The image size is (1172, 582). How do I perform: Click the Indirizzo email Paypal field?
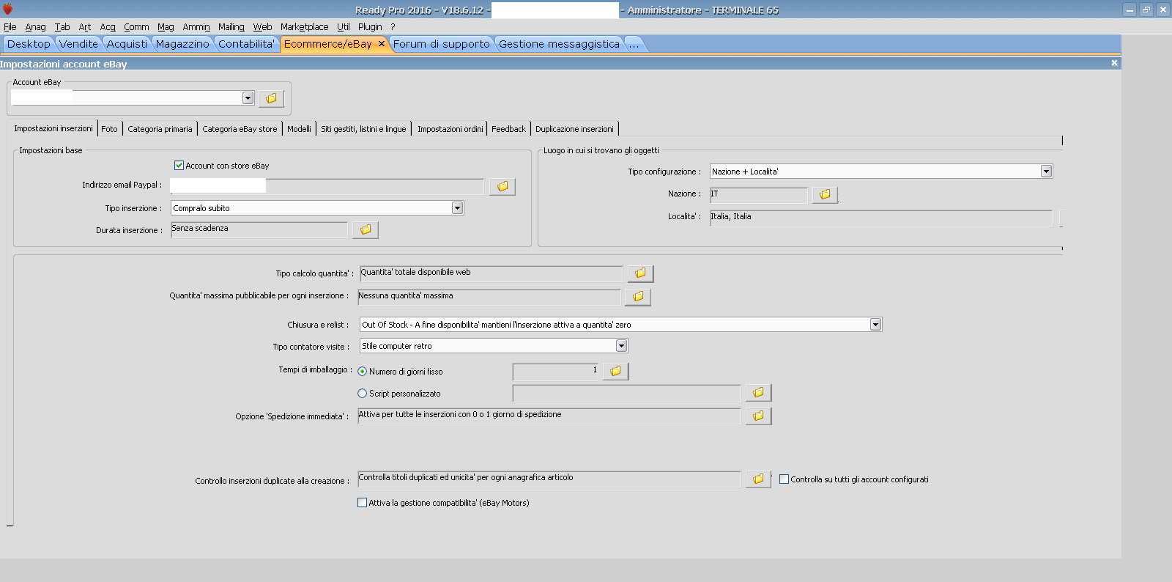(327, 186)
